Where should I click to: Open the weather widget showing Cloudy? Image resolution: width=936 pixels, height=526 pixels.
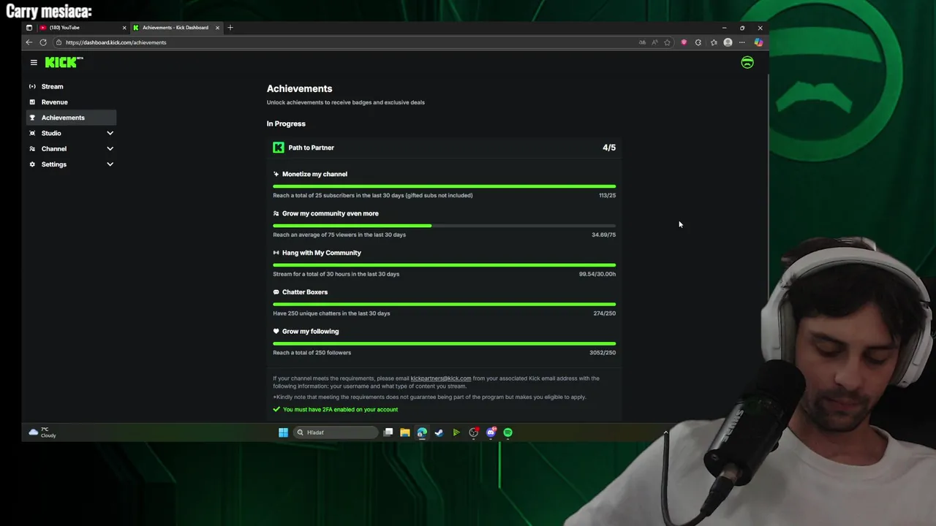tap(42, 432)
